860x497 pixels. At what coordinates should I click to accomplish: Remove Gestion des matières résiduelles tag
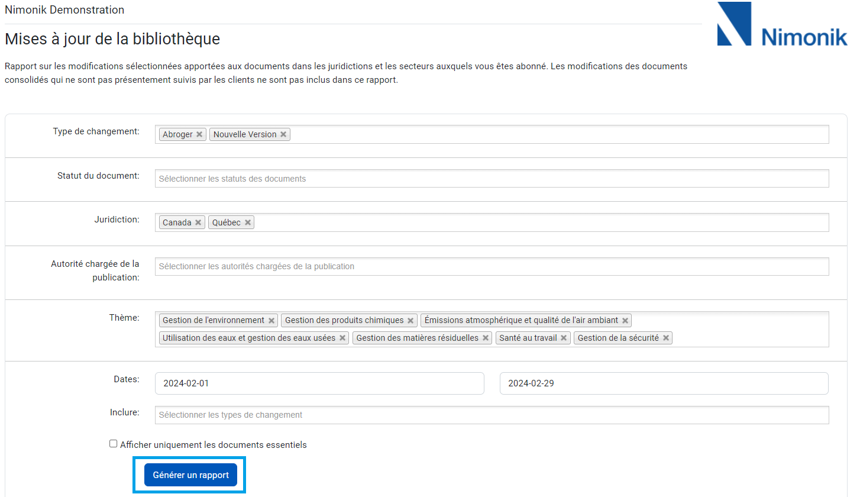(486, 338)
